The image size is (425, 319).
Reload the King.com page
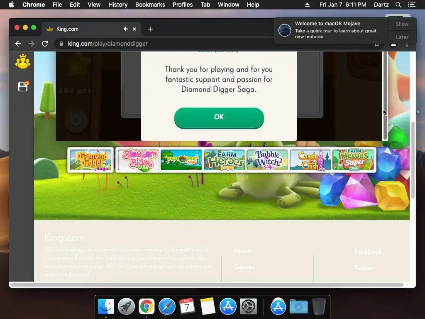[x=45, y=44]
